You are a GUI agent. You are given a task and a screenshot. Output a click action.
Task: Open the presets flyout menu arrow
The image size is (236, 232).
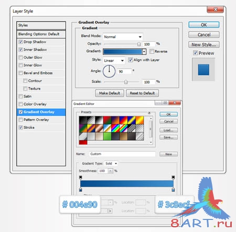pos(149,113)
